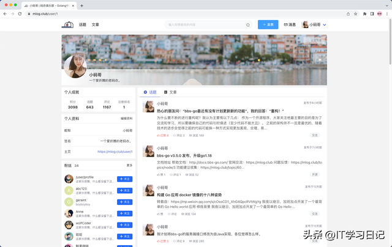Click the 消息 messages icon in header
This screenshot has width=392, height=247.
coord(285,24)
